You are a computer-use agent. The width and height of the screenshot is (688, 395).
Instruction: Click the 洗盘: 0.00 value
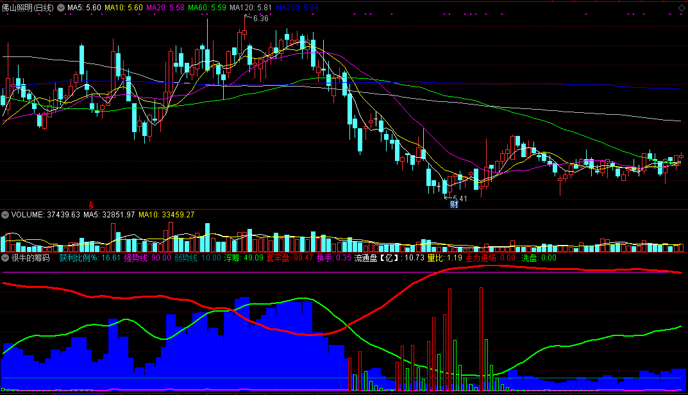tap(539, 258)
